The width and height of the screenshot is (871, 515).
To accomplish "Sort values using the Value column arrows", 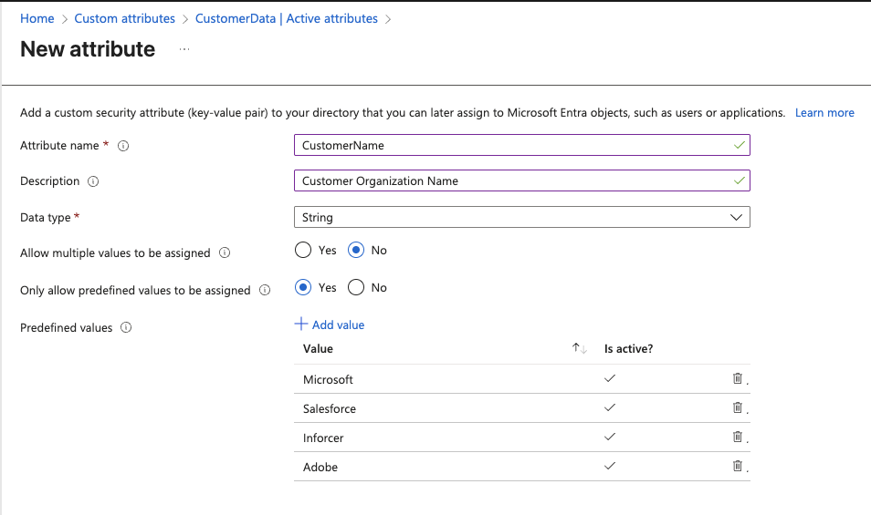I will point(579,349).
